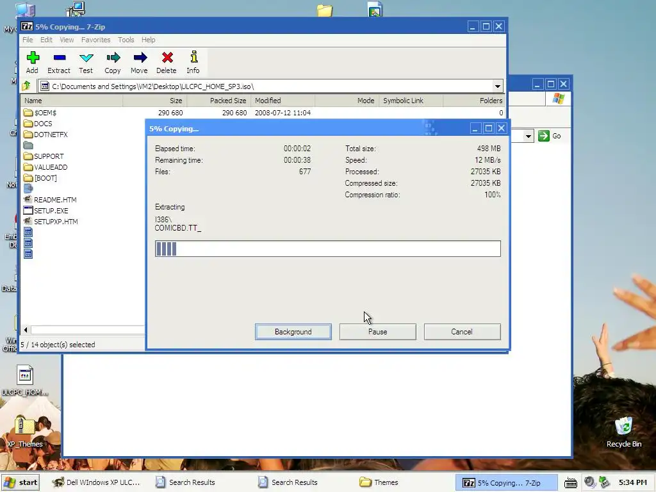The height and width of the screenshot is (492, 656).
Task: Sort by Symbolic Link column
Action: coord(411,101)
